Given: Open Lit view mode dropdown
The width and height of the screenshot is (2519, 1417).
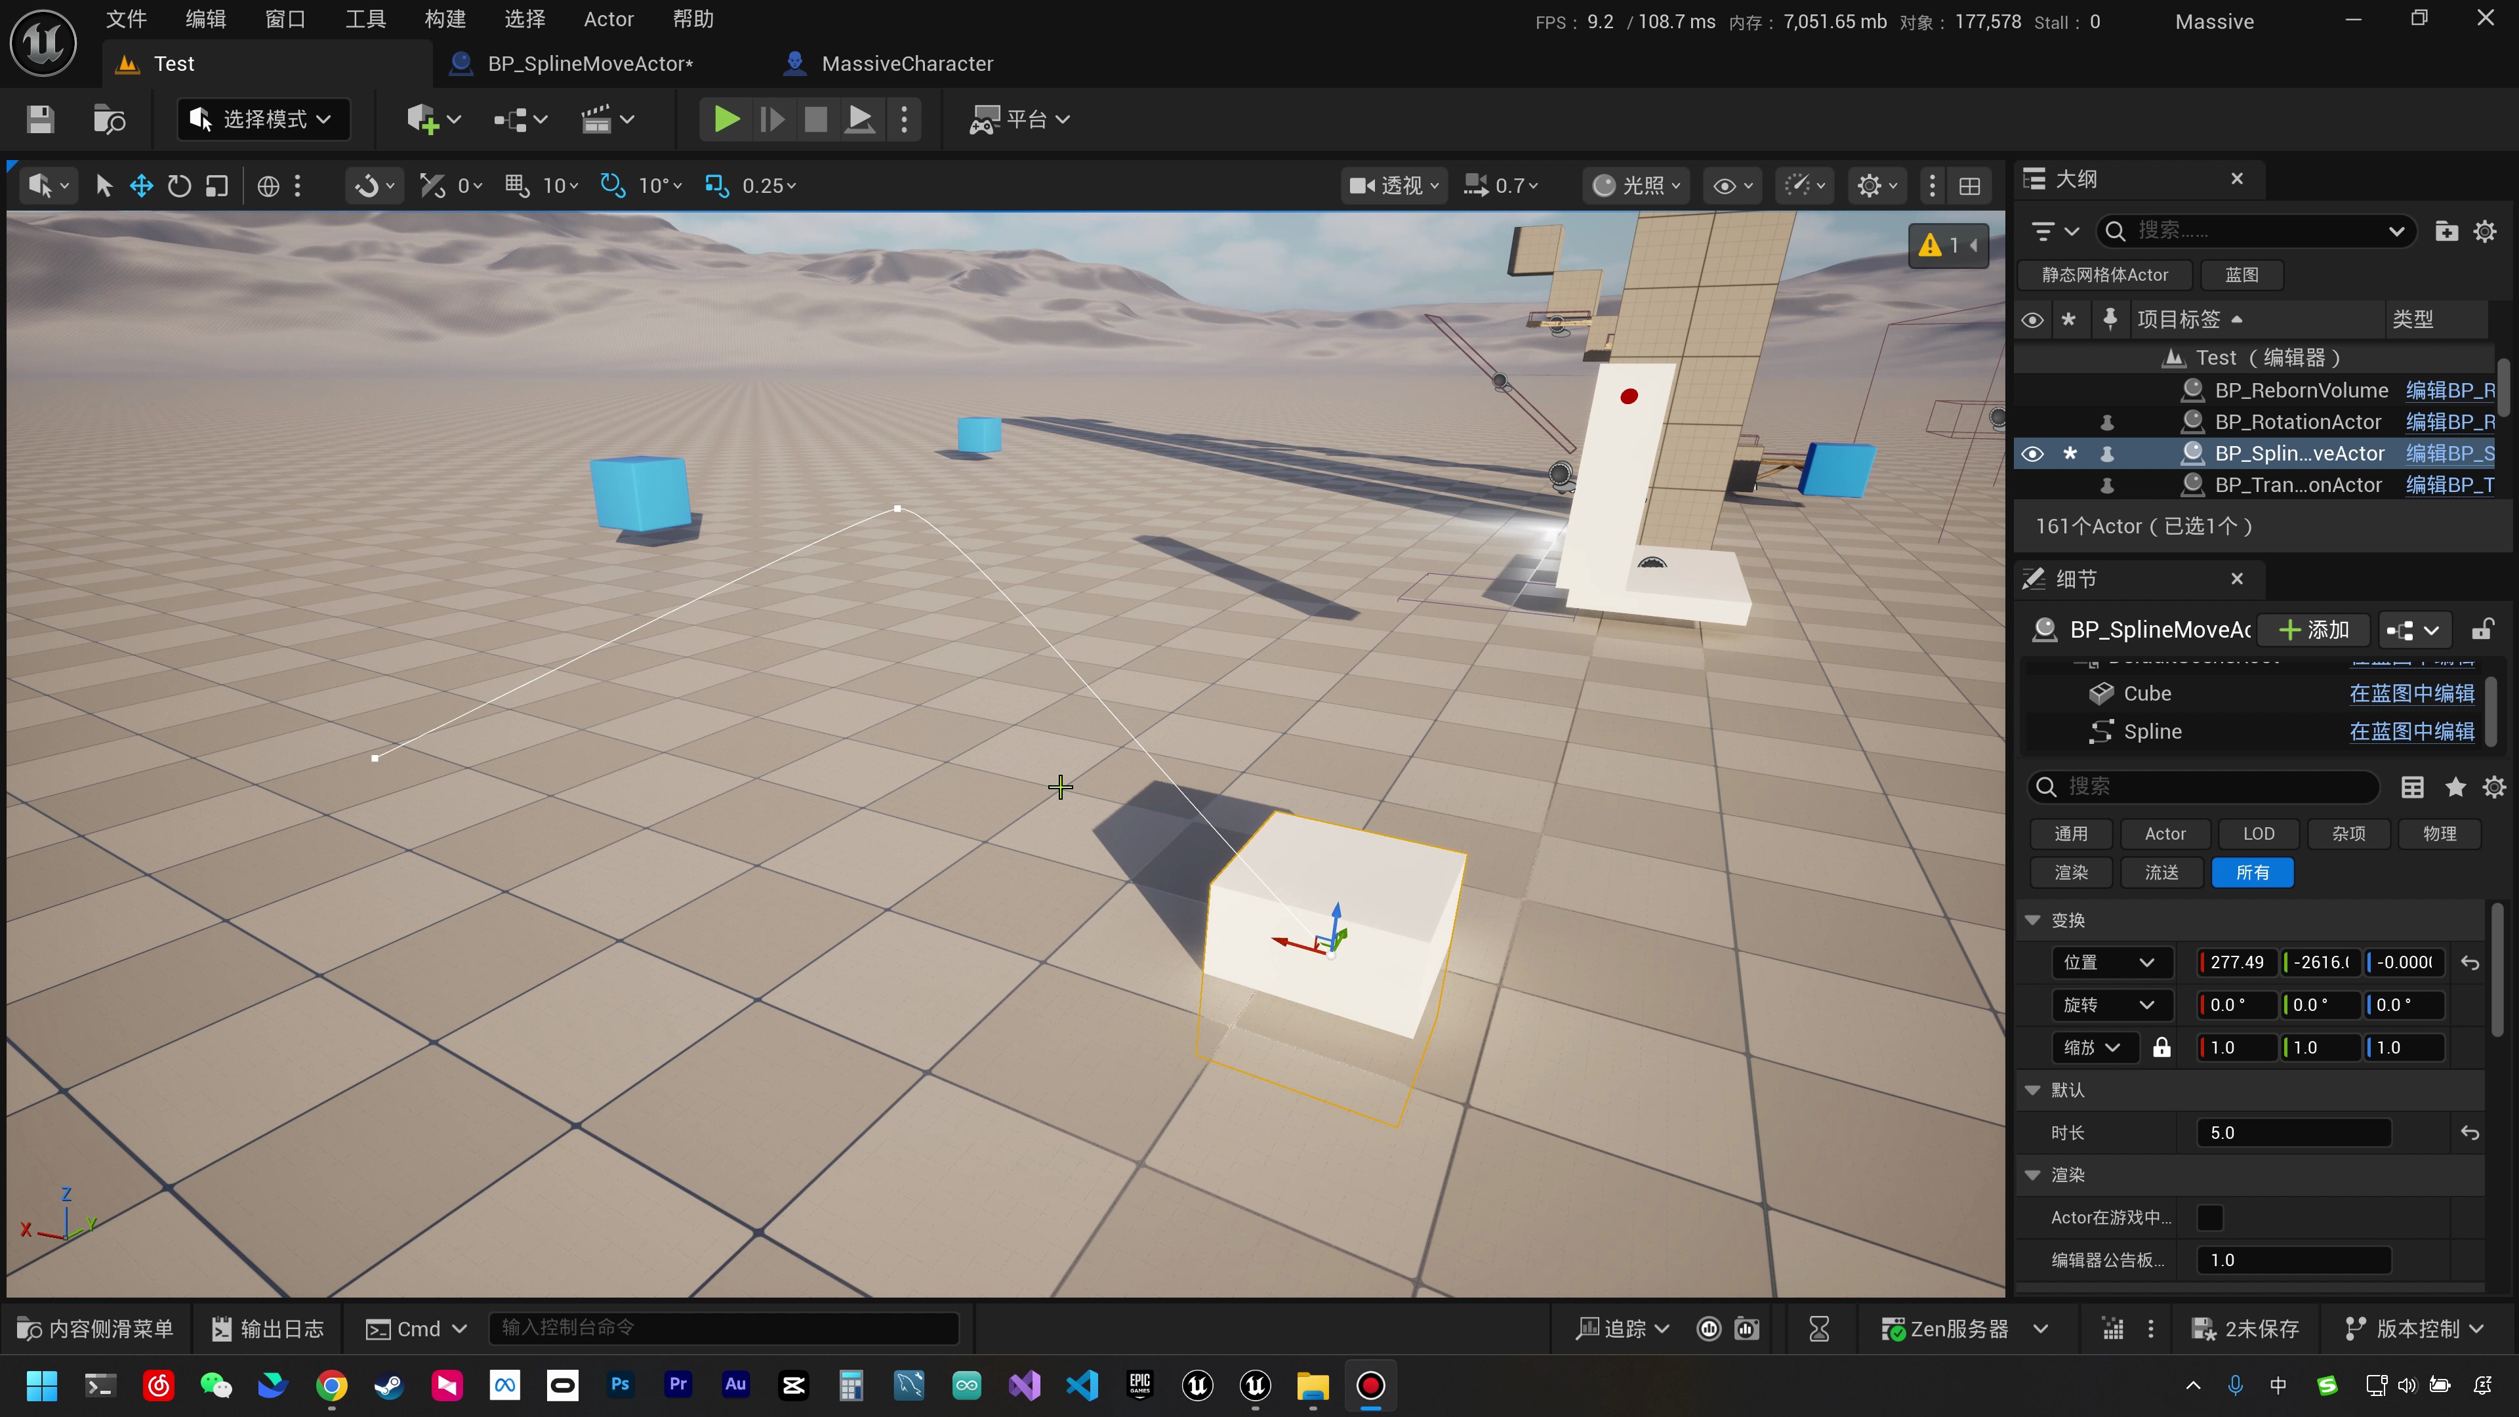Looking at the screenshot, I should 1636,186.
